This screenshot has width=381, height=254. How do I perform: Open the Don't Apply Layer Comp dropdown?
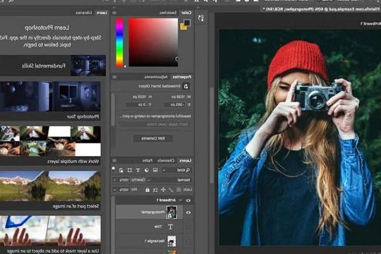155,124
